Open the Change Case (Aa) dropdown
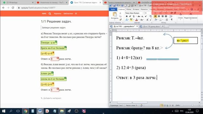Image resolution: width=203 pixels, height=114 pixels. (x=142, y=20)
